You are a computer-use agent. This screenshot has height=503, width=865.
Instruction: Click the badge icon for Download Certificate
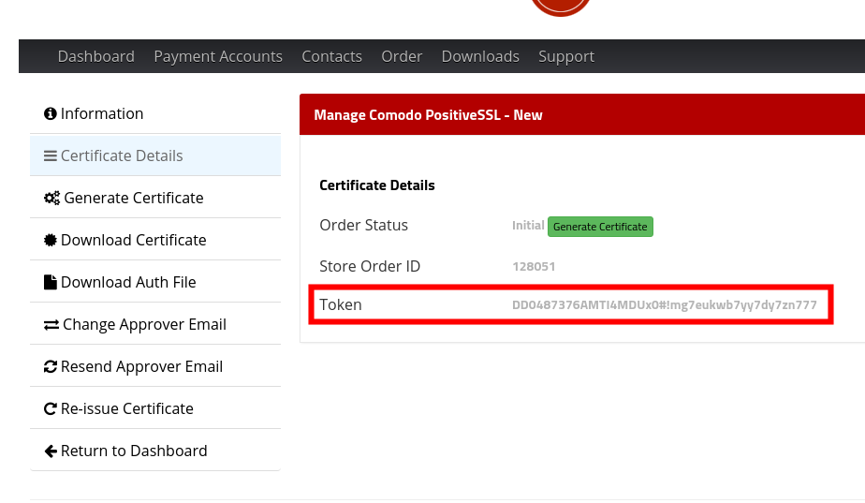coord(51,241)
